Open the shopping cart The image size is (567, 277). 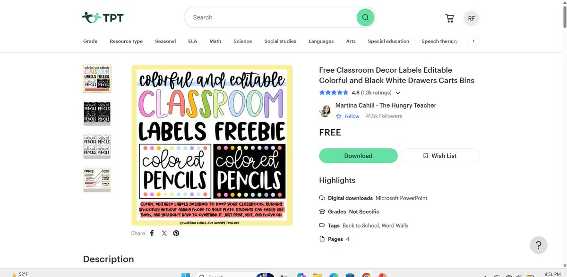click(450, 18)
